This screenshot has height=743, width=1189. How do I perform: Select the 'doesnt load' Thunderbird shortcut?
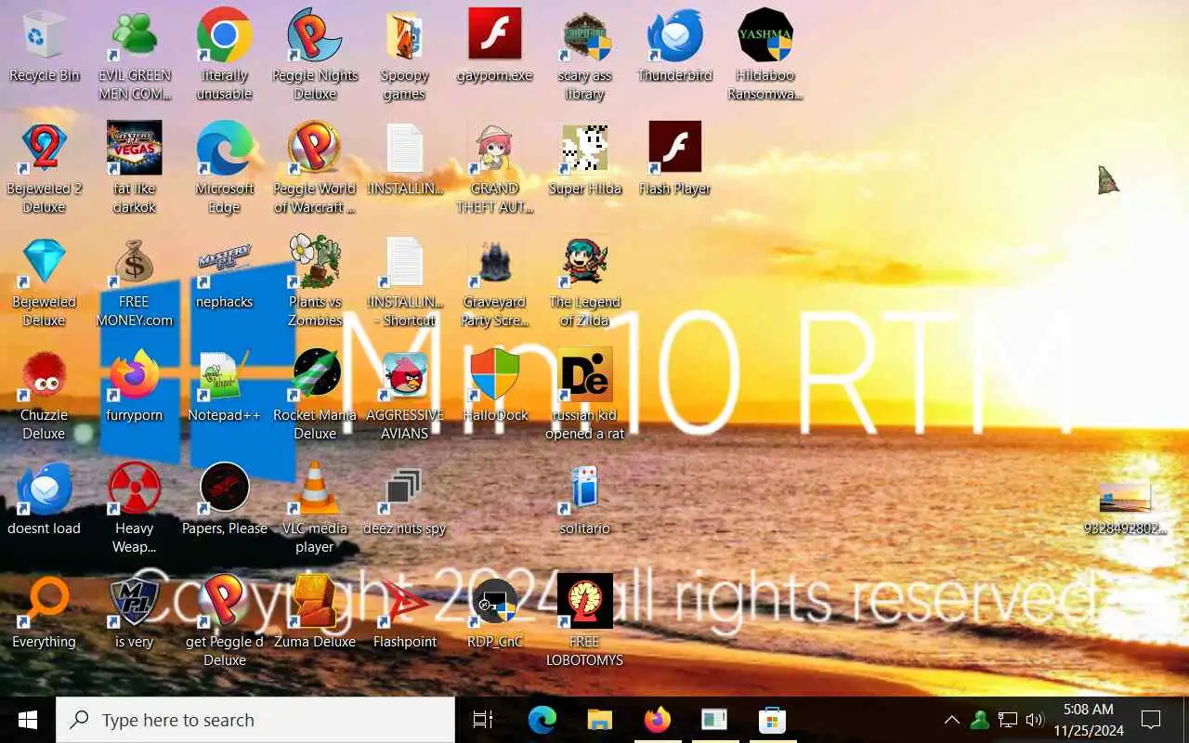pyautogui.click(x=44, y=489)
